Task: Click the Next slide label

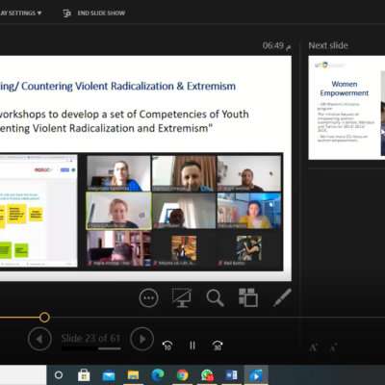Action: click(328, 45)
